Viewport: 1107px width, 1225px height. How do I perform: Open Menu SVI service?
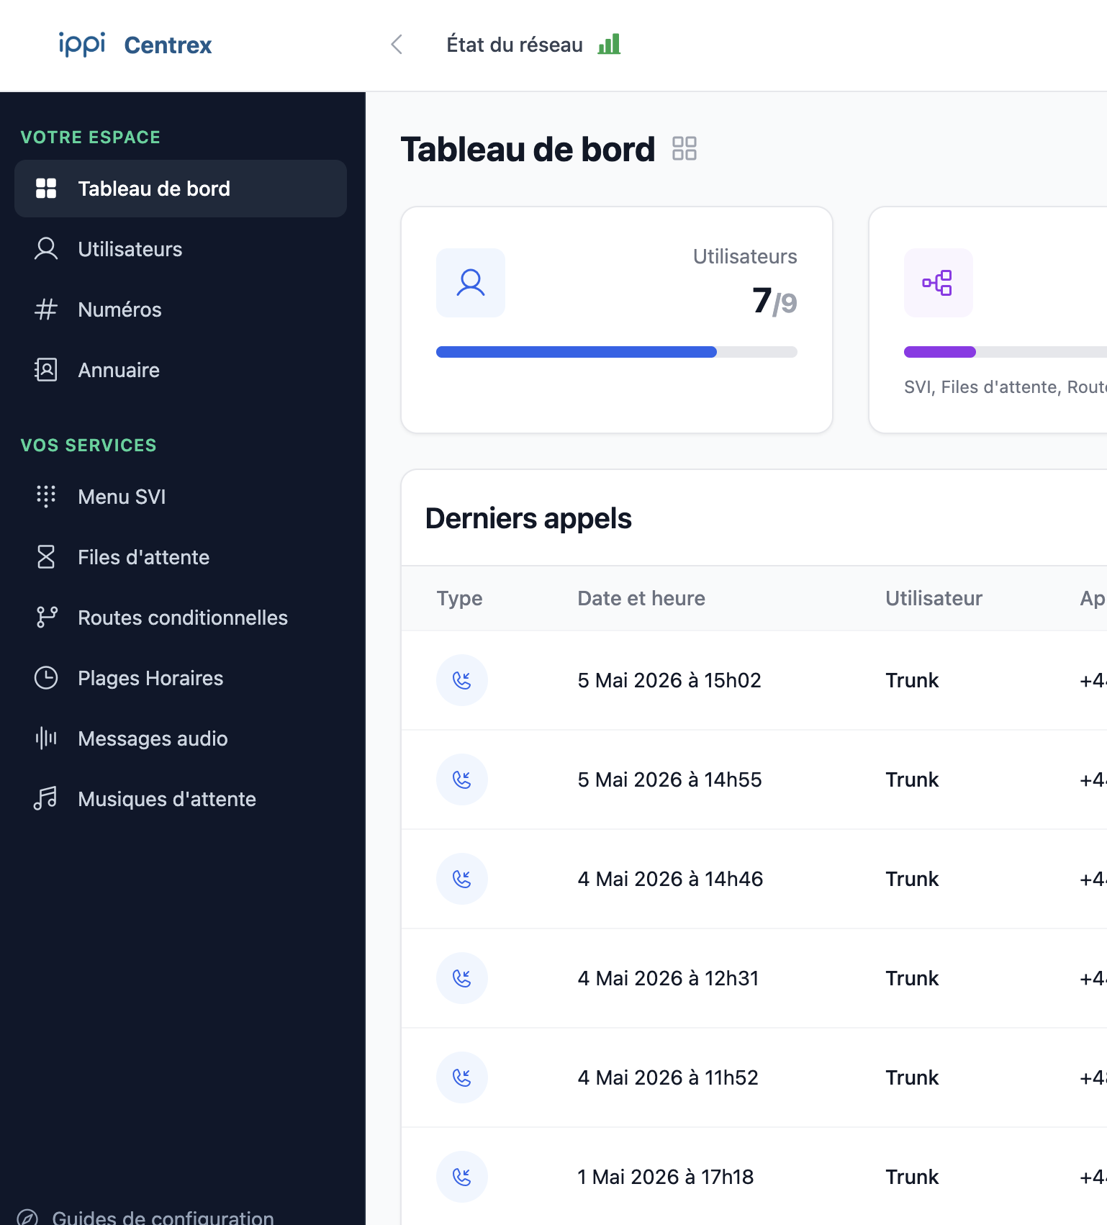click(122, 497)
